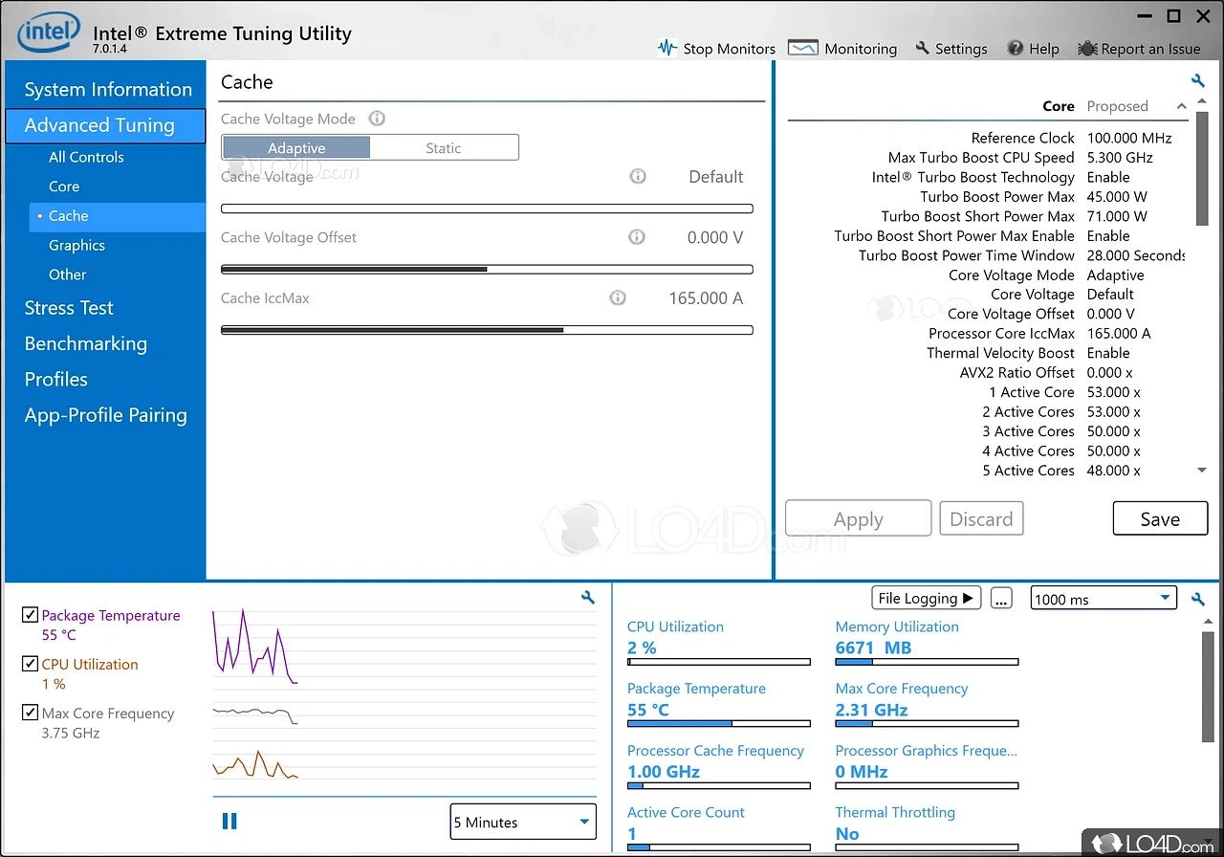Click the Core Voltage Mode Adaptive value

coord(1115,275)
